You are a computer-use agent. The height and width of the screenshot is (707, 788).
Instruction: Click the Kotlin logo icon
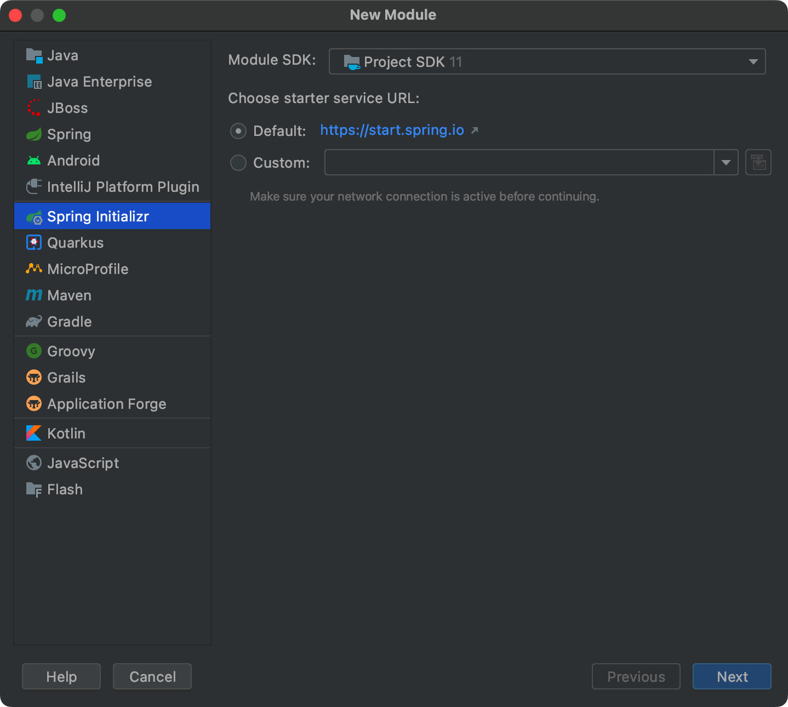point(34,434)
